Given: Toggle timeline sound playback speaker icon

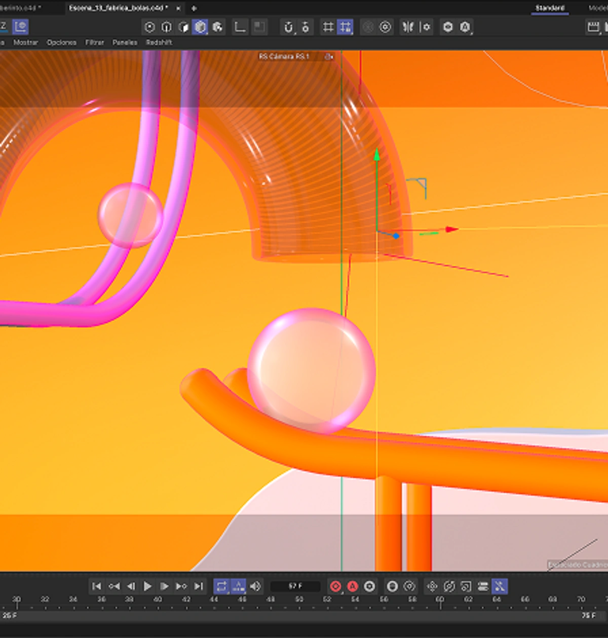Looking at the screenshot, I should (255, 586).
